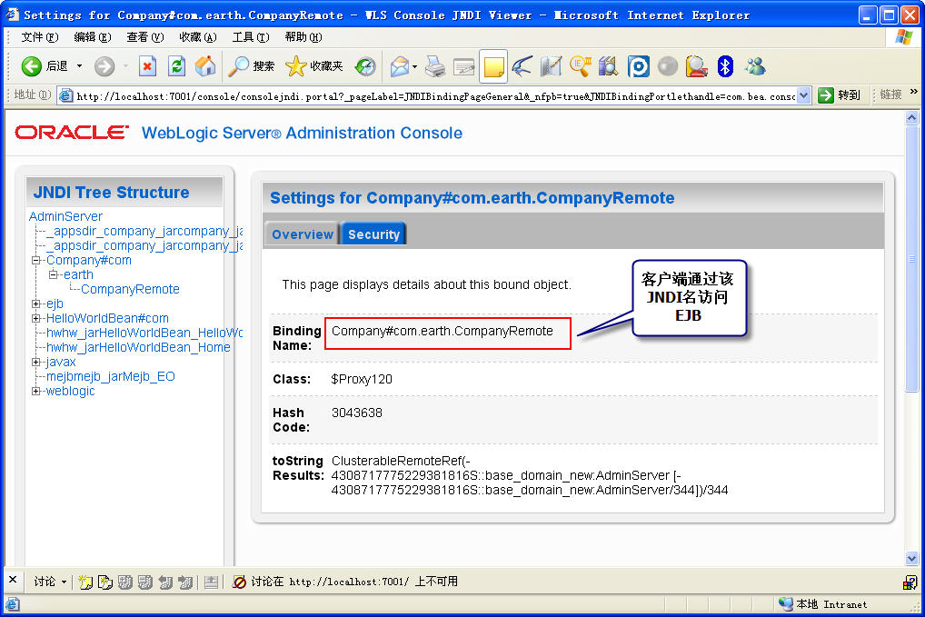This screenshot has height=617, width=925.
Task: Open the 工具(T) menu
Action: (250, 37)
